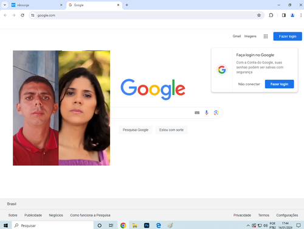Open the Extensions puzzle icon

coord(271,15)
